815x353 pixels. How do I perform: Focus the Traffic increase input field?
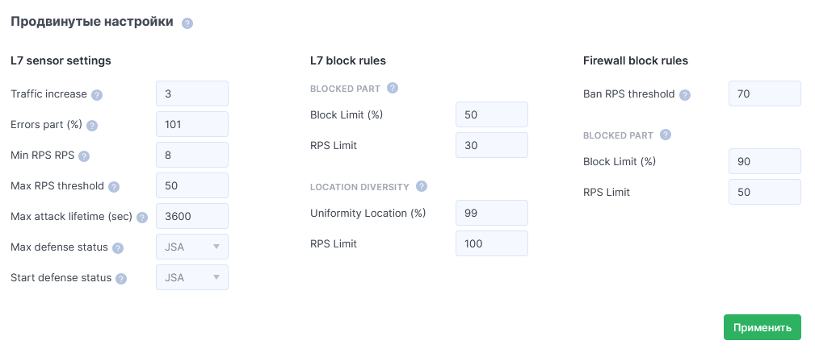[x=192, y=93]
